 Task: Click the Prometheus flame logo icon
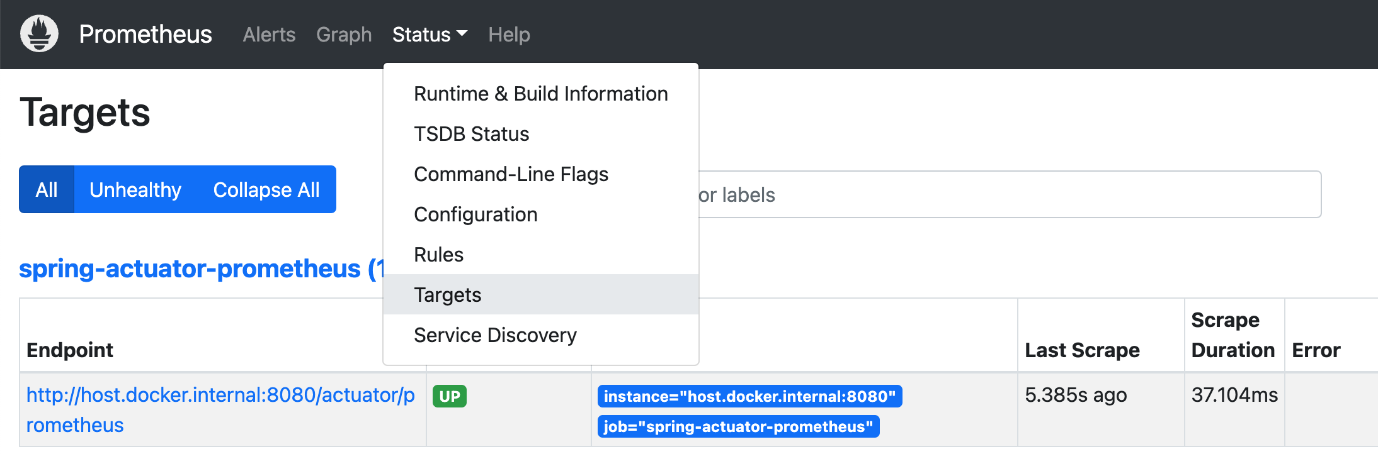tap(39, 34)
